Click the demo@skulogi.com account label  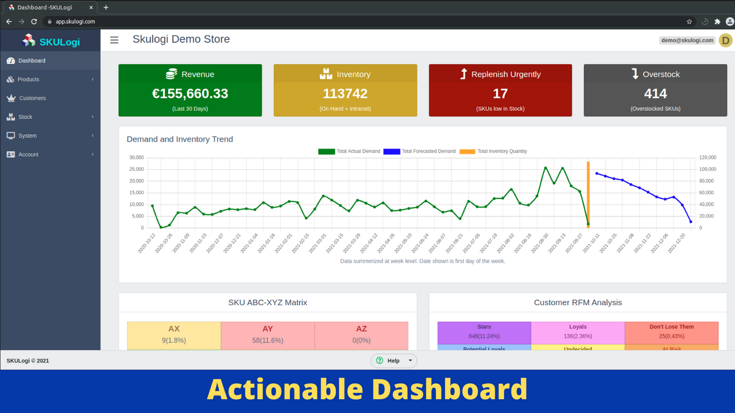coord(687,40)
